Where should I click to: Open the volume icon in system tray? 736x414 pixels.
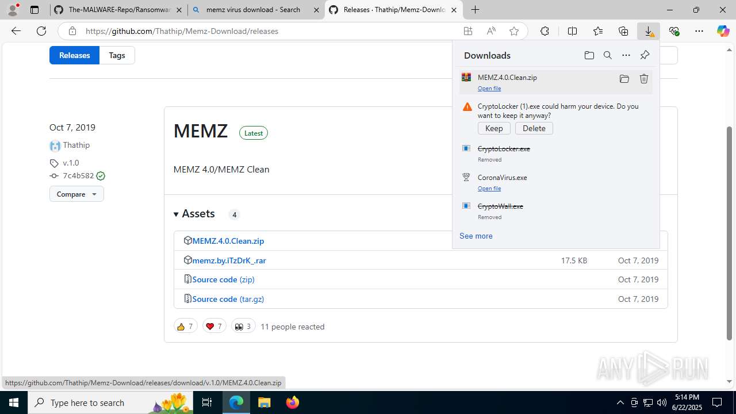coord(661,402)
